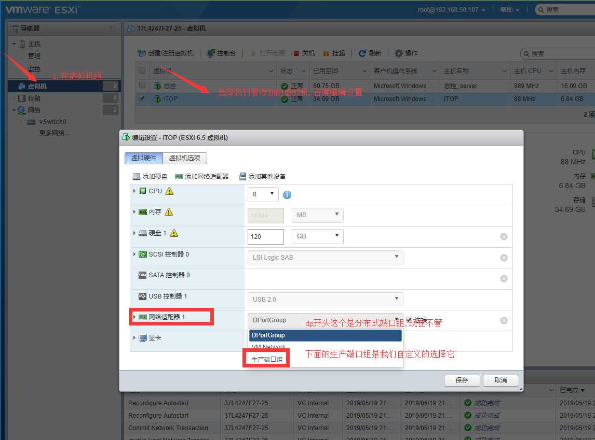Select DPortGroup in network list
The height and width of the screenshot is (440, 595).
click(x=325, y=335)
